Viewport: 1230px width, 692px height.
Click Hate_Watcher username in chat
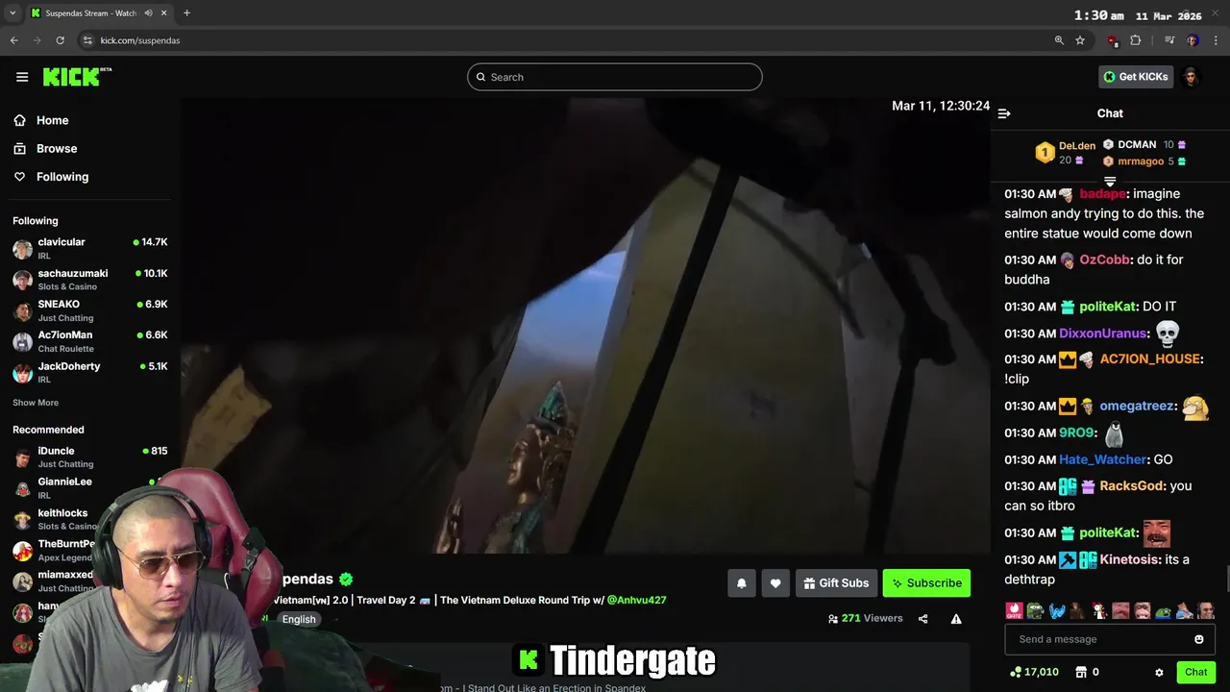pos(1102,459)
